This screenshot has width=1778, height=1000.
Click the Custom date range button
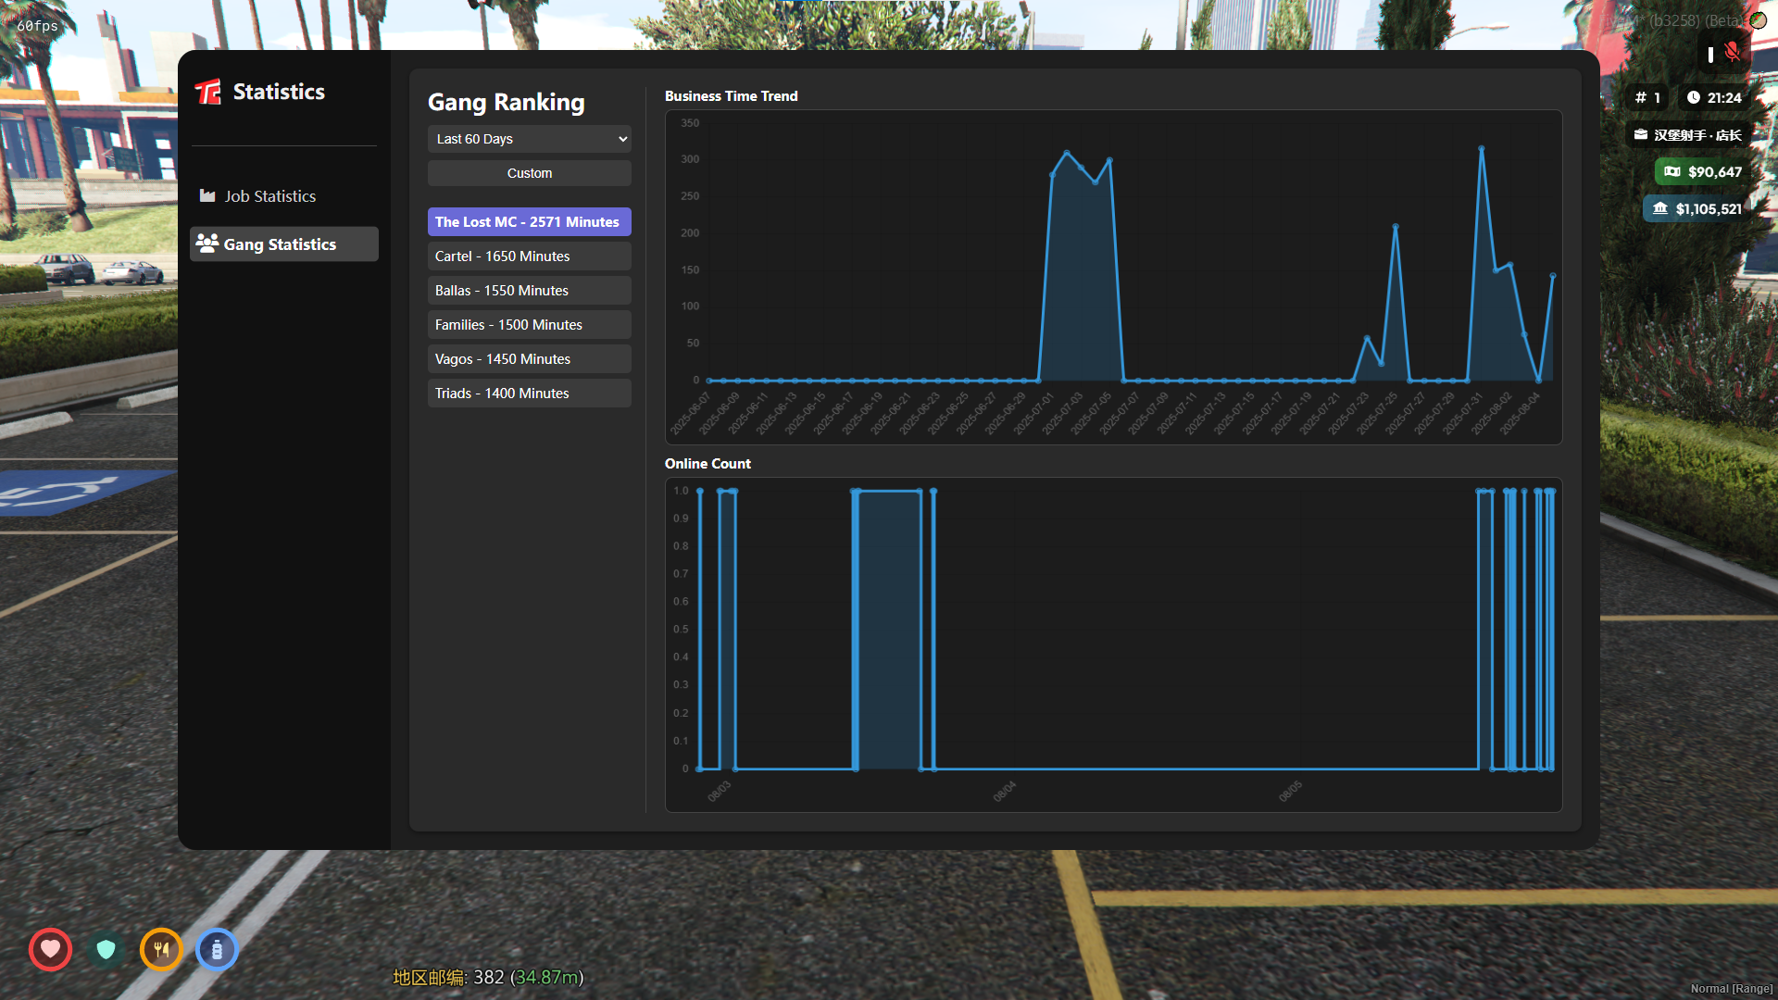[530, 173]
